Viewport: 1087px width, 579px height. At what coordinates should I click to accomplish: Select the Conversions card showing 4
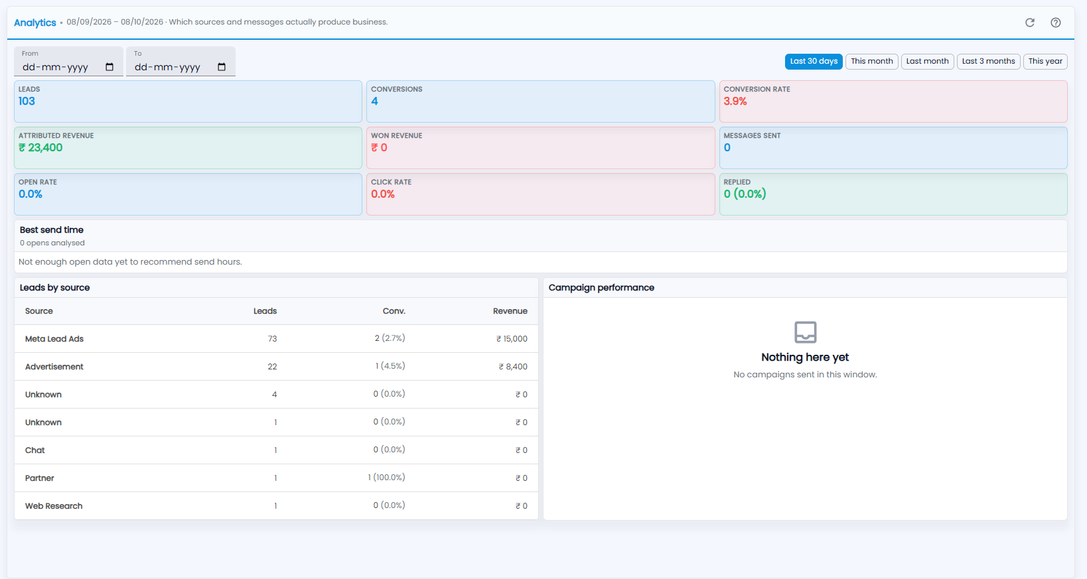click(541, 101)
